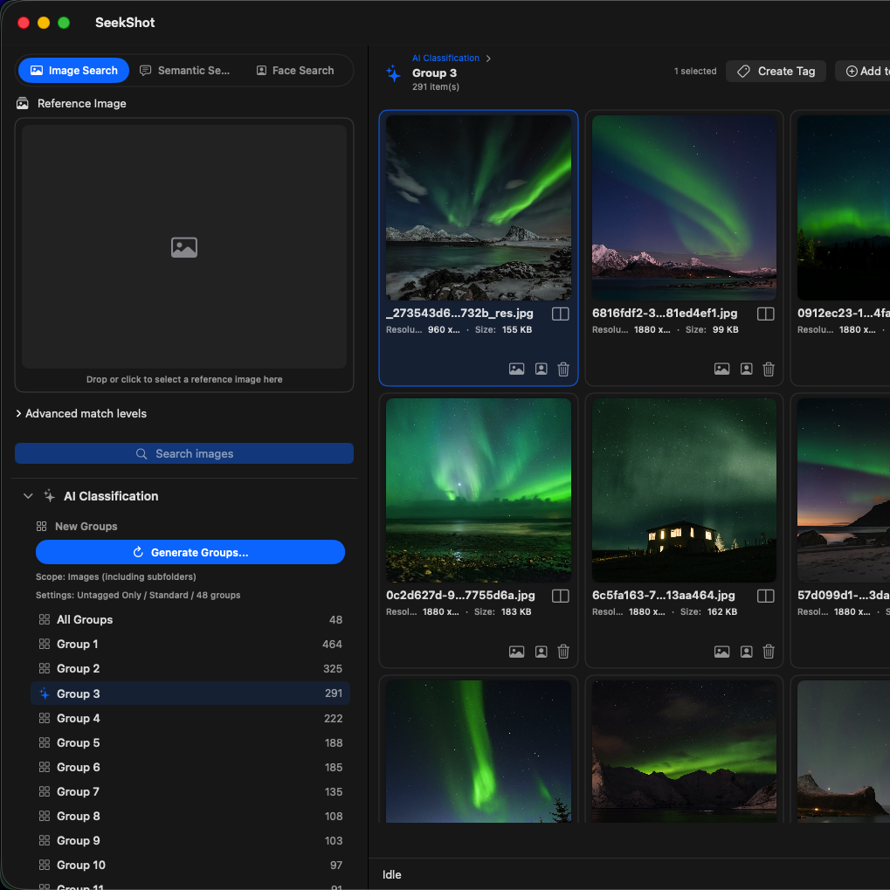
Task: Select Group 10 in the sidebar
Action: coord(190,865)
